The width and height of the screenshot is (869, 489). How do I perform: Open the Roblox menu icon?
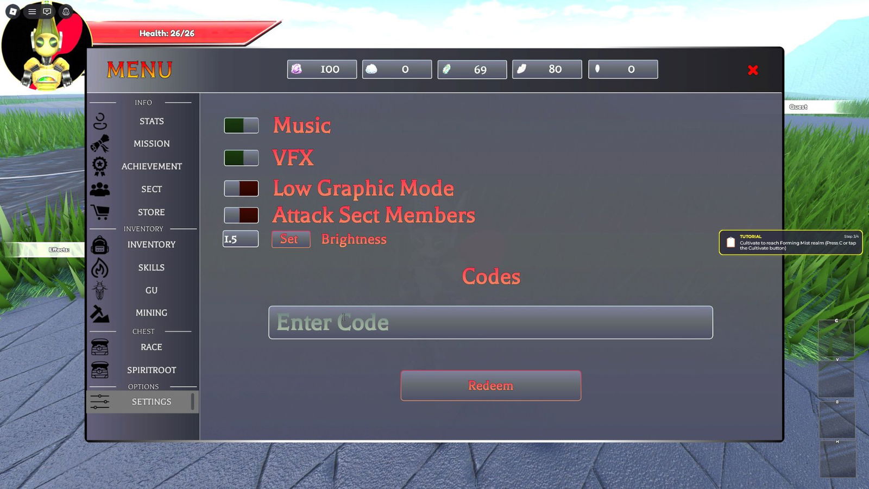(13, 11)
